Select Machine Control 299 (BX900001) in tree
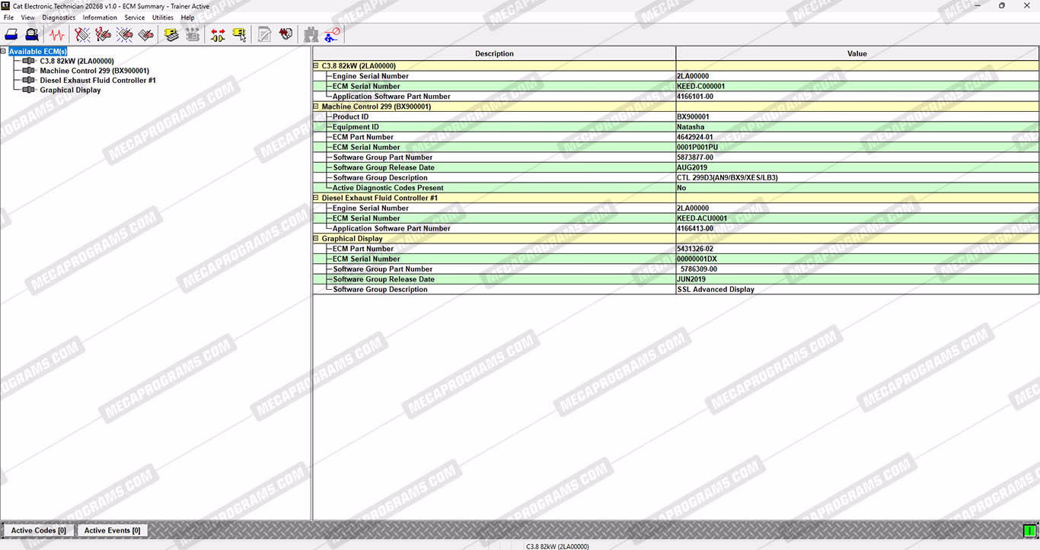This screenshot has width=1040, height=550. 94,71
